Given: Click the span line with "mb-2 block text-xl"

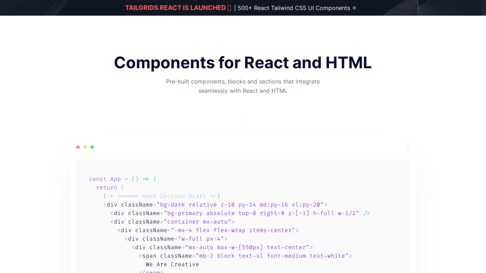Looking at the screenshot, I should 245,256.
